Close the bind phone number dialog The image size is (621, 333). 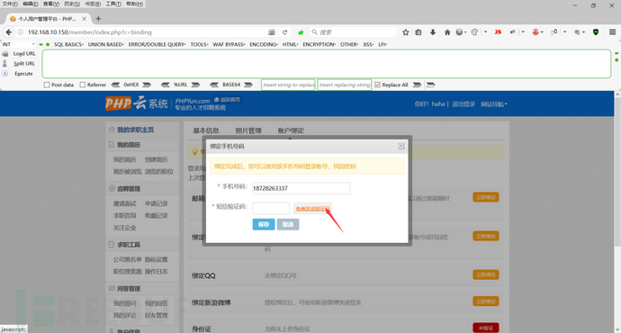point(401,146)
